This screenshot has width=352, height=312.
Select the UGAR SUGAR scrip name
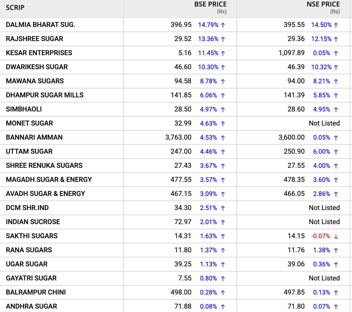(26, 264)
